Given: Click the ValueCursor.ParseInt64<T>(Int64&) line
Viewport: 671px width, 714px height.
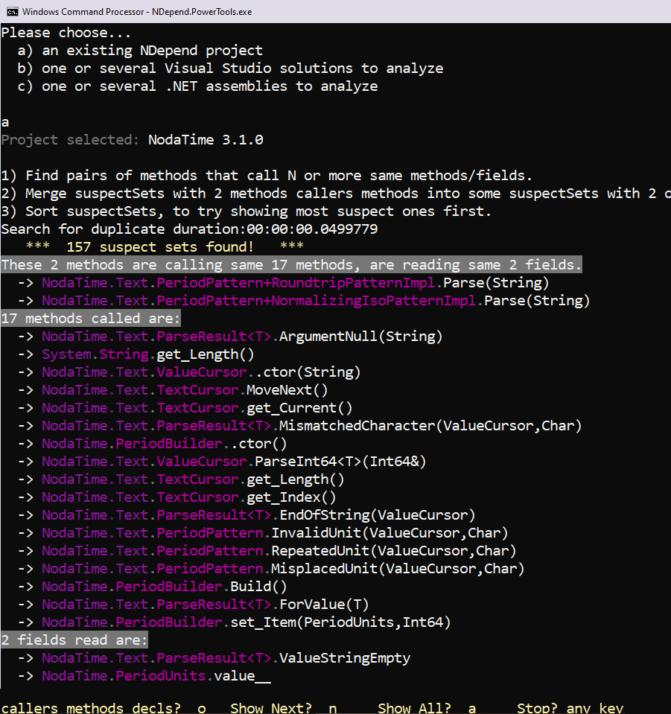Looking at the screenshot, I should click(222, 462).
